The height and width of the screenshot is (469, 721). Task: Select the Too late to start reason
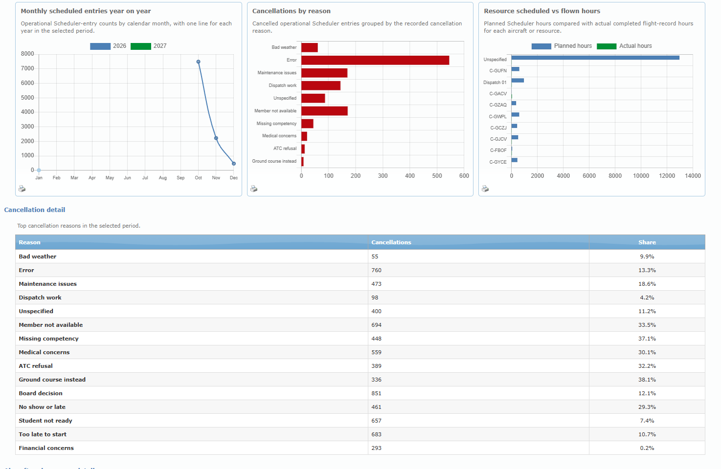tap(43, 434)
